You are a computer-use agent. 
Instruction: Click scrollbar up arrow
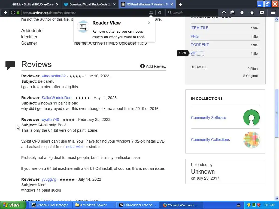coord(277,19)
